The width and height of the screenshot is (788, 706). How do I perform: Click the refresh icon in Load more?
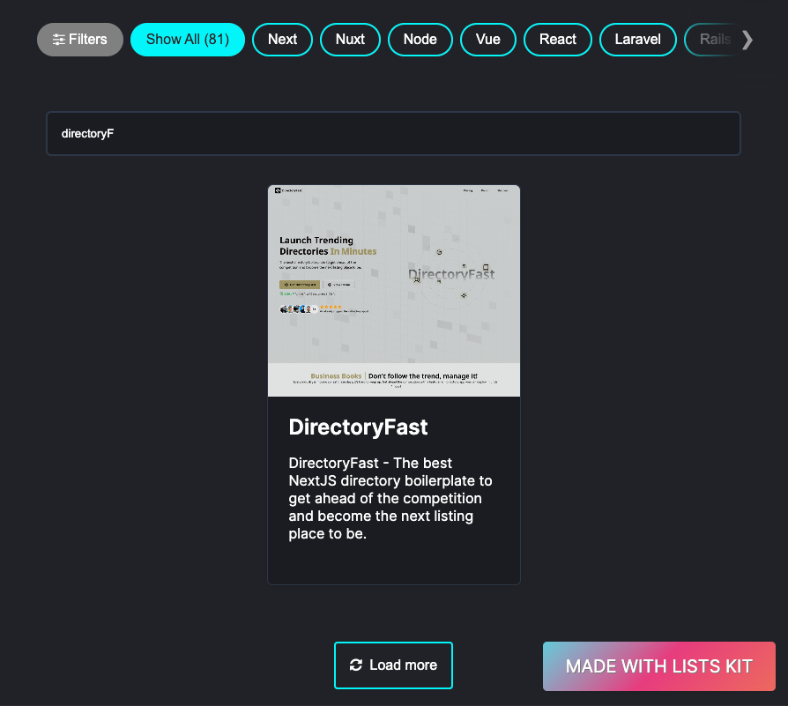[356, 665]
